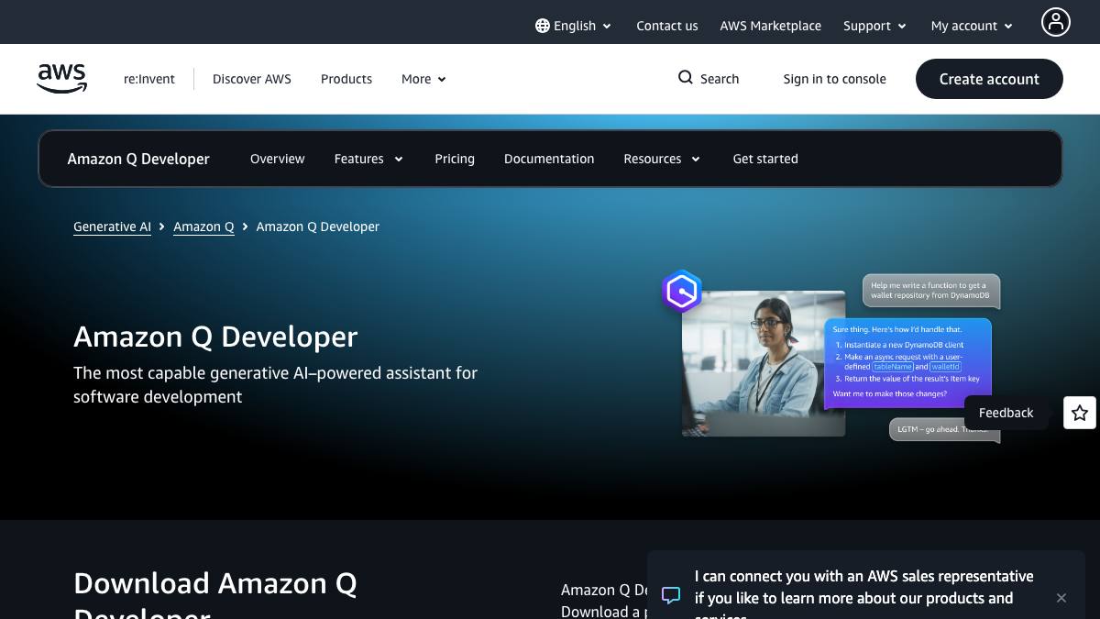Click the Amazon Q Developer heading
This screenshot has height=619, width=1100.
tap(215, 337)
